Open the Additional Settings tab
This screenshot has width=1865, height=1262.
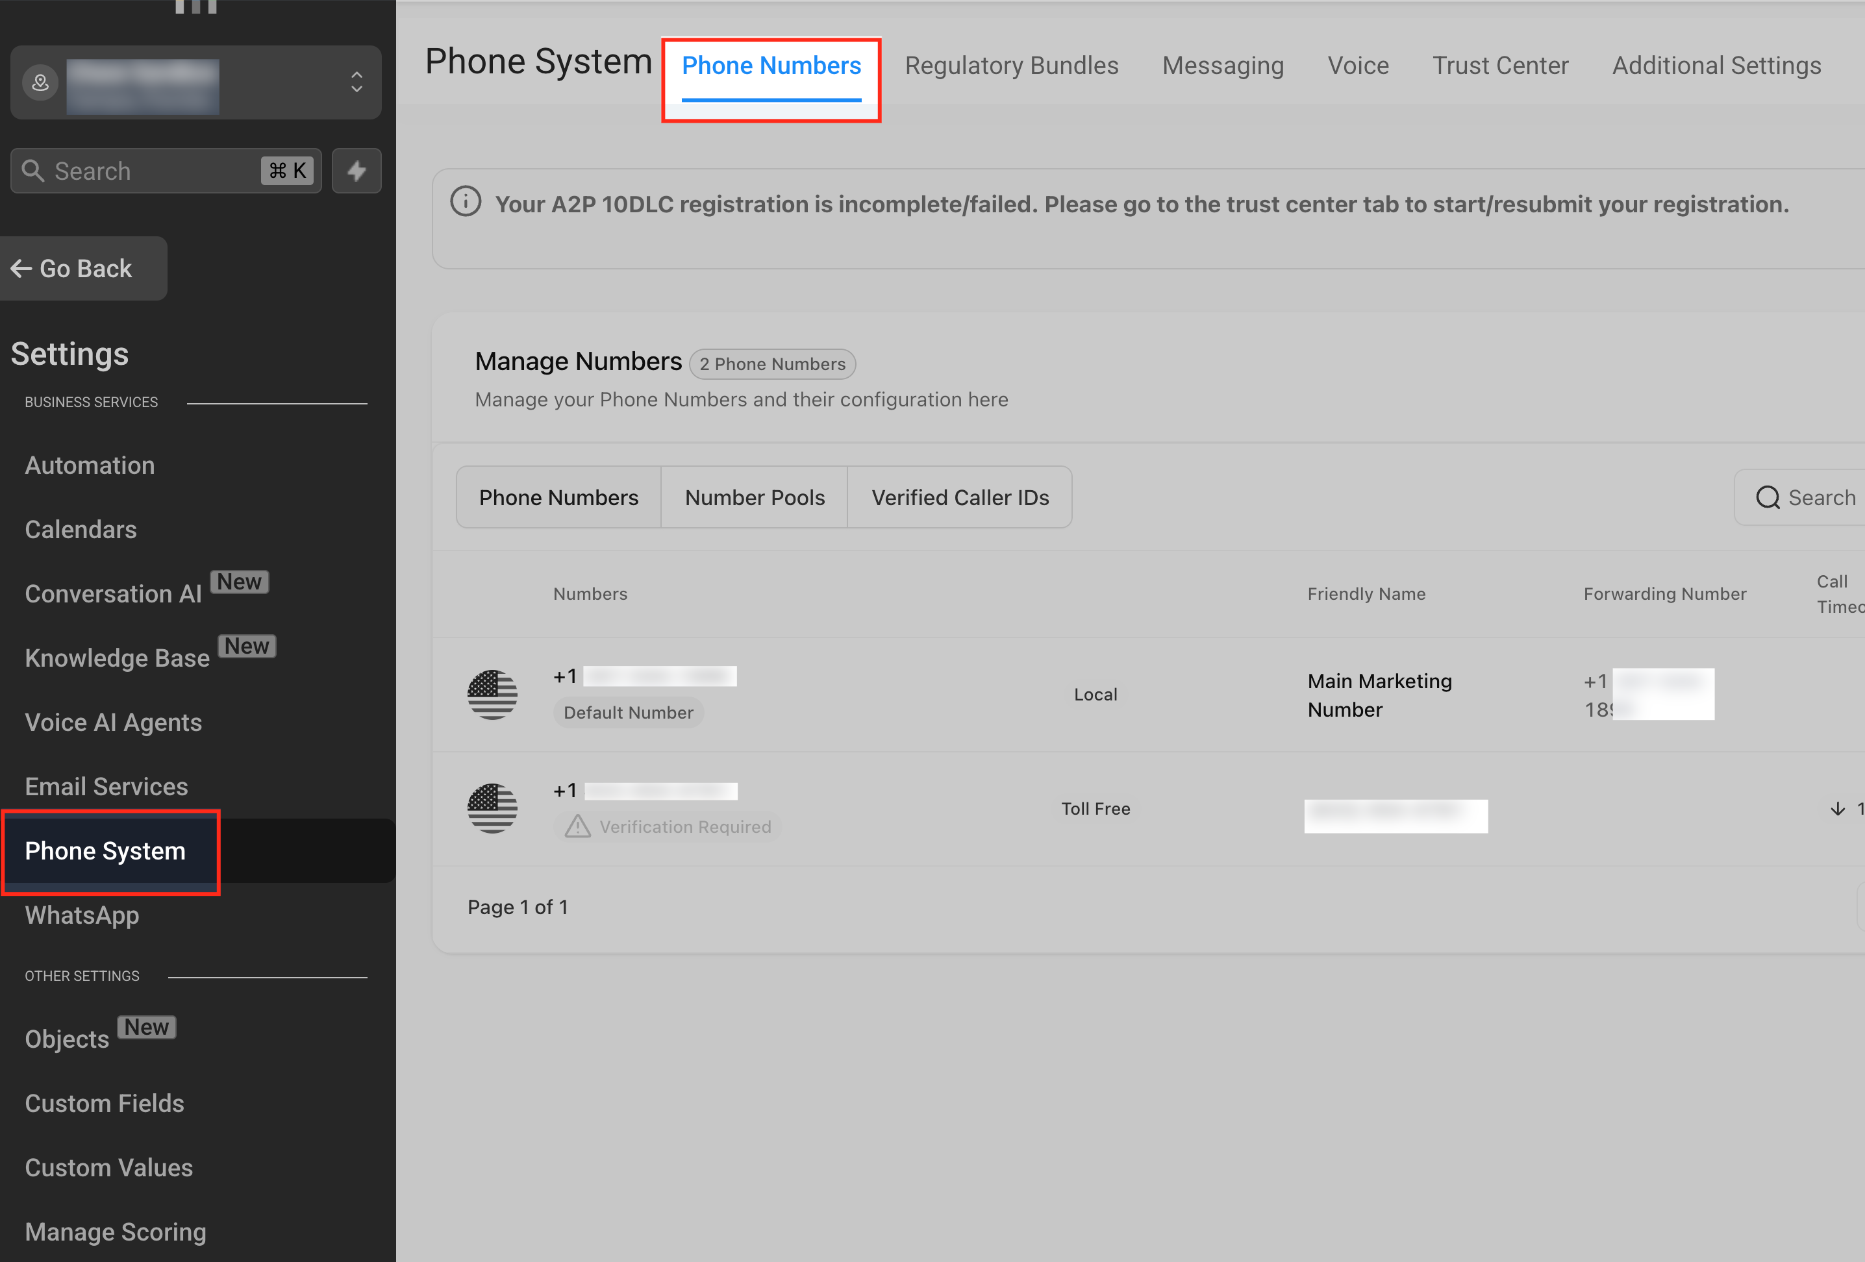pyautogui.click(x=1716, y=66)
